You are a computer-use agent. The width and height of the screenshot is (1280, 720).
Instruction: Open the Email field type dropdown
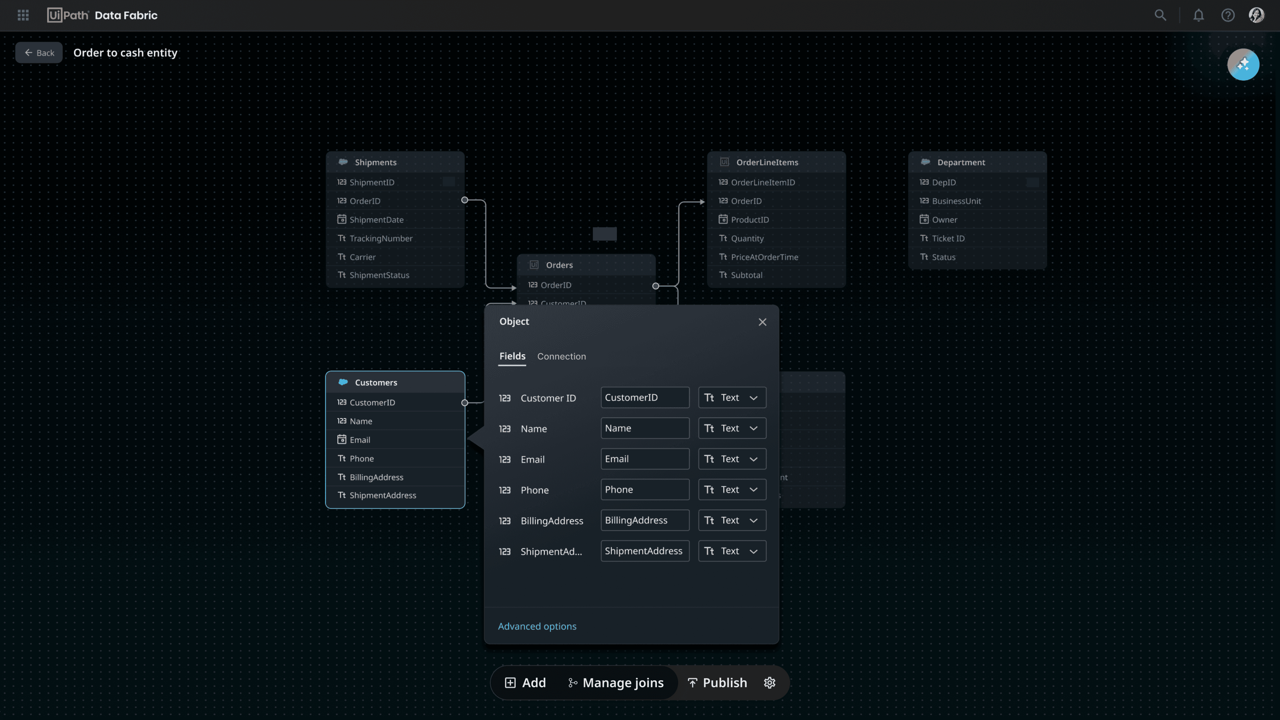tap(732, 459)
